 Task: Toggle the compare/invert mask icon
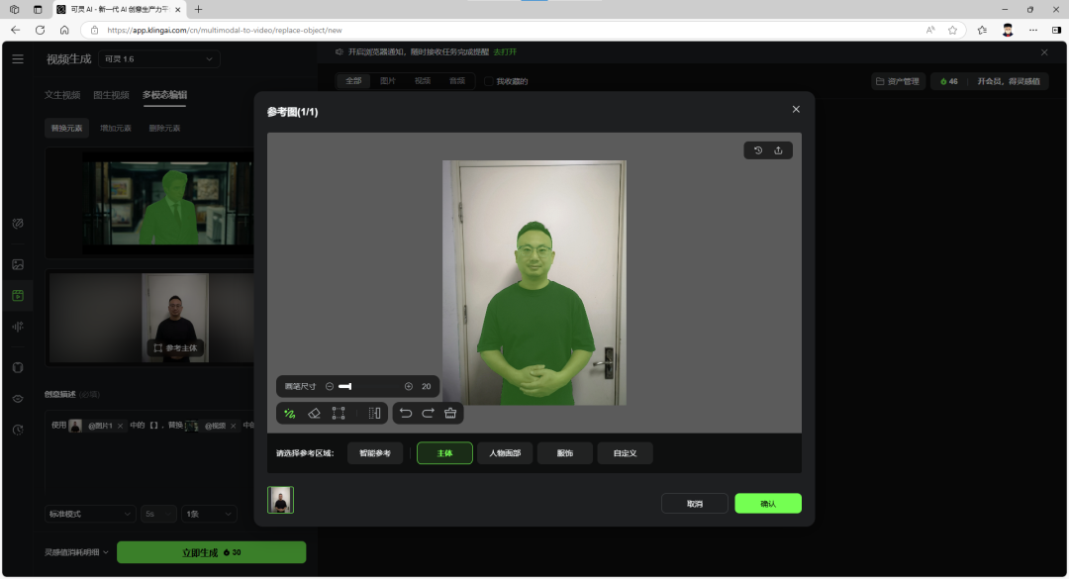point(374,414)
